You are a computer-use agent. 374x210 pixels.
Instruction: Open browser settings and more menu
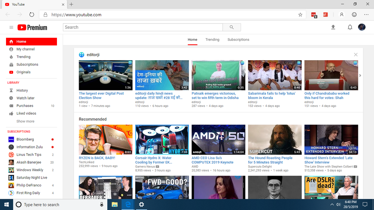point(367,15)
